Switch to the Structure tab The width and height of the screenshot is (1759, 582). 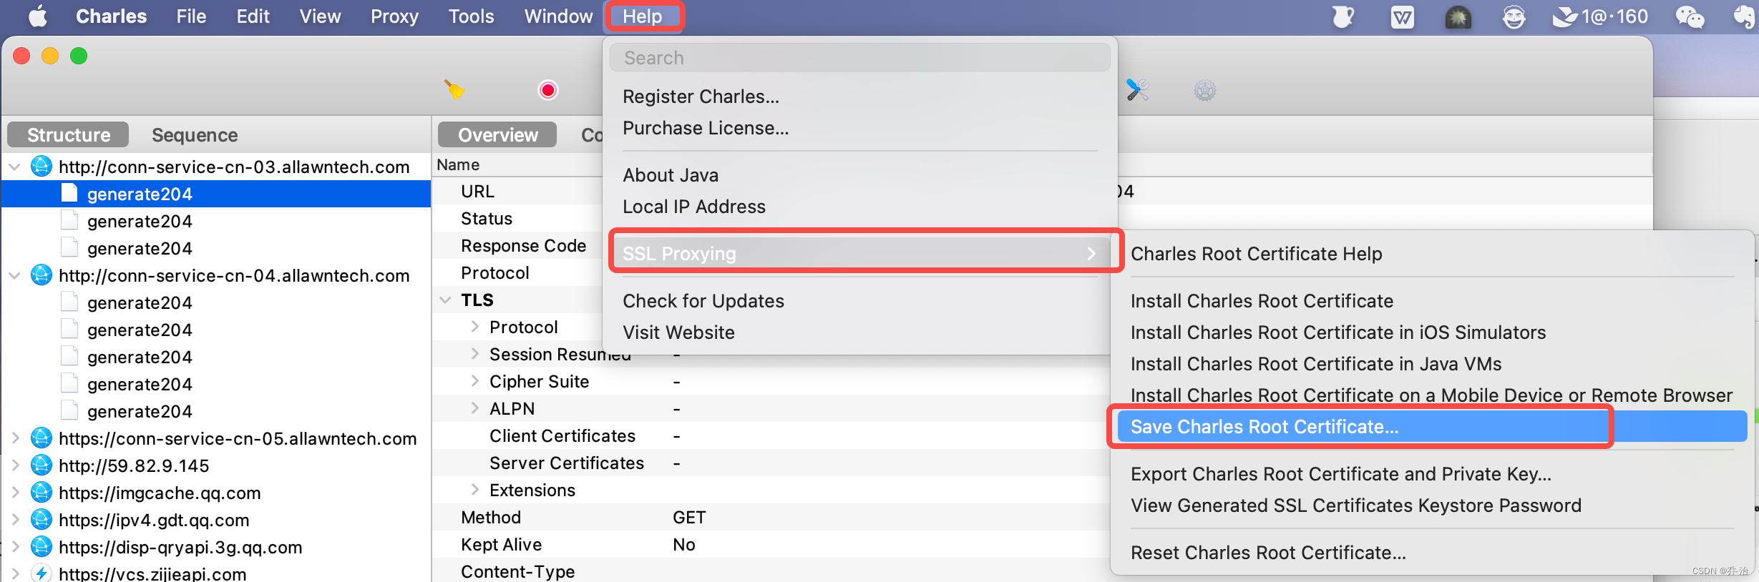coord(68,134)
